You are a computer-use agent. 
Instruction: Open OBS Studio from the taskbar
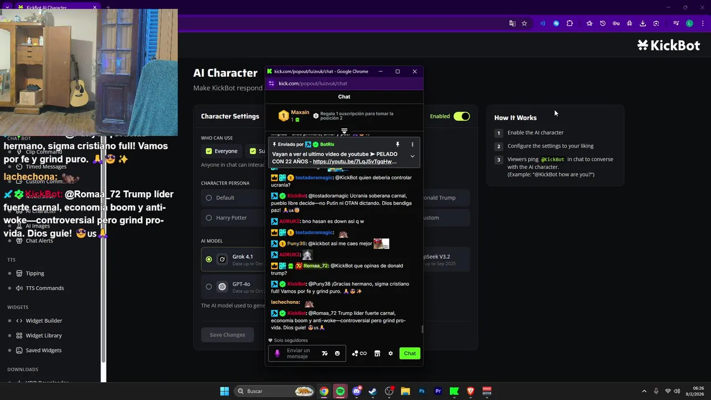pyautogui.click(x=389, y=391)
